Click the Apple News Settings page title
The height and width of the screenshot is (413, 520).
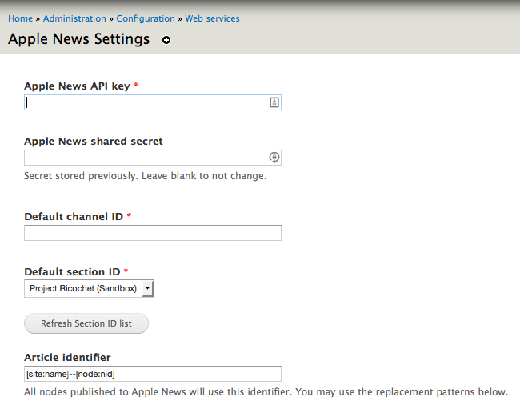[x=79, y=39]
